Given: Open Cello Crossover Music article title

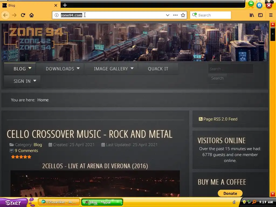Looking at the screenshot, I should [89, 134].
